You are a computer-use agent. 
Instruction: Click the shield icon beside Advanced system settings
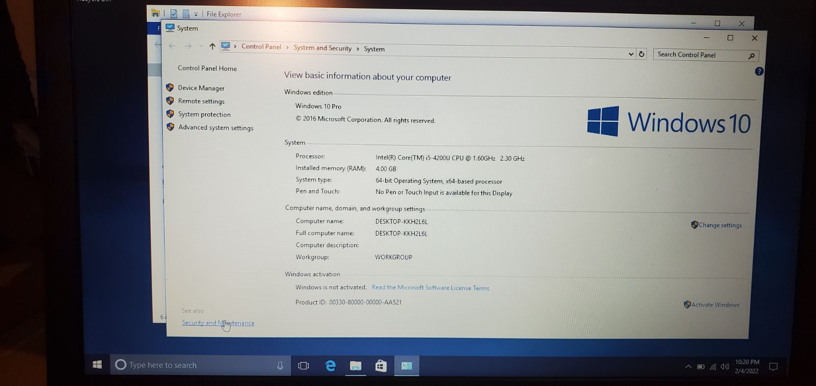170,127
